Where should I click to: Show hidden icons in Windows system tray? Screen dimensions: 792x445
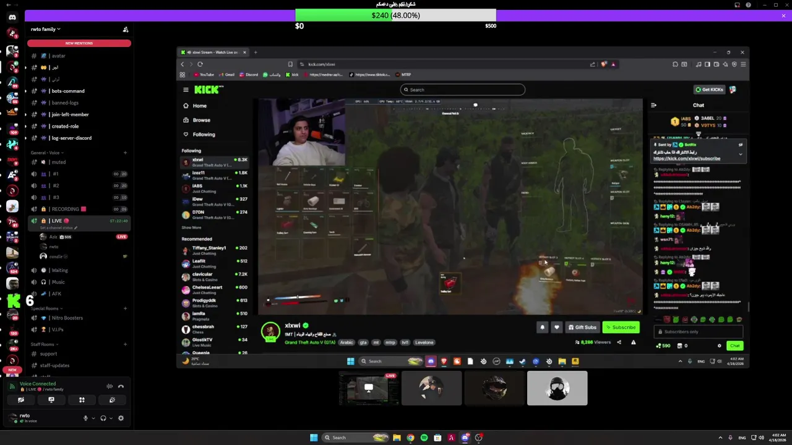click(720, 438)
